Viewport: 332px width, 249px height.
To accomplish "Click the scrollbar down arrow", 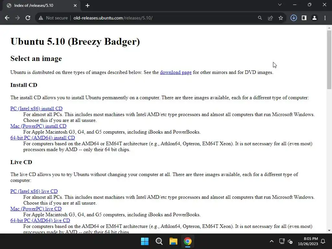I will pos(329,231).
